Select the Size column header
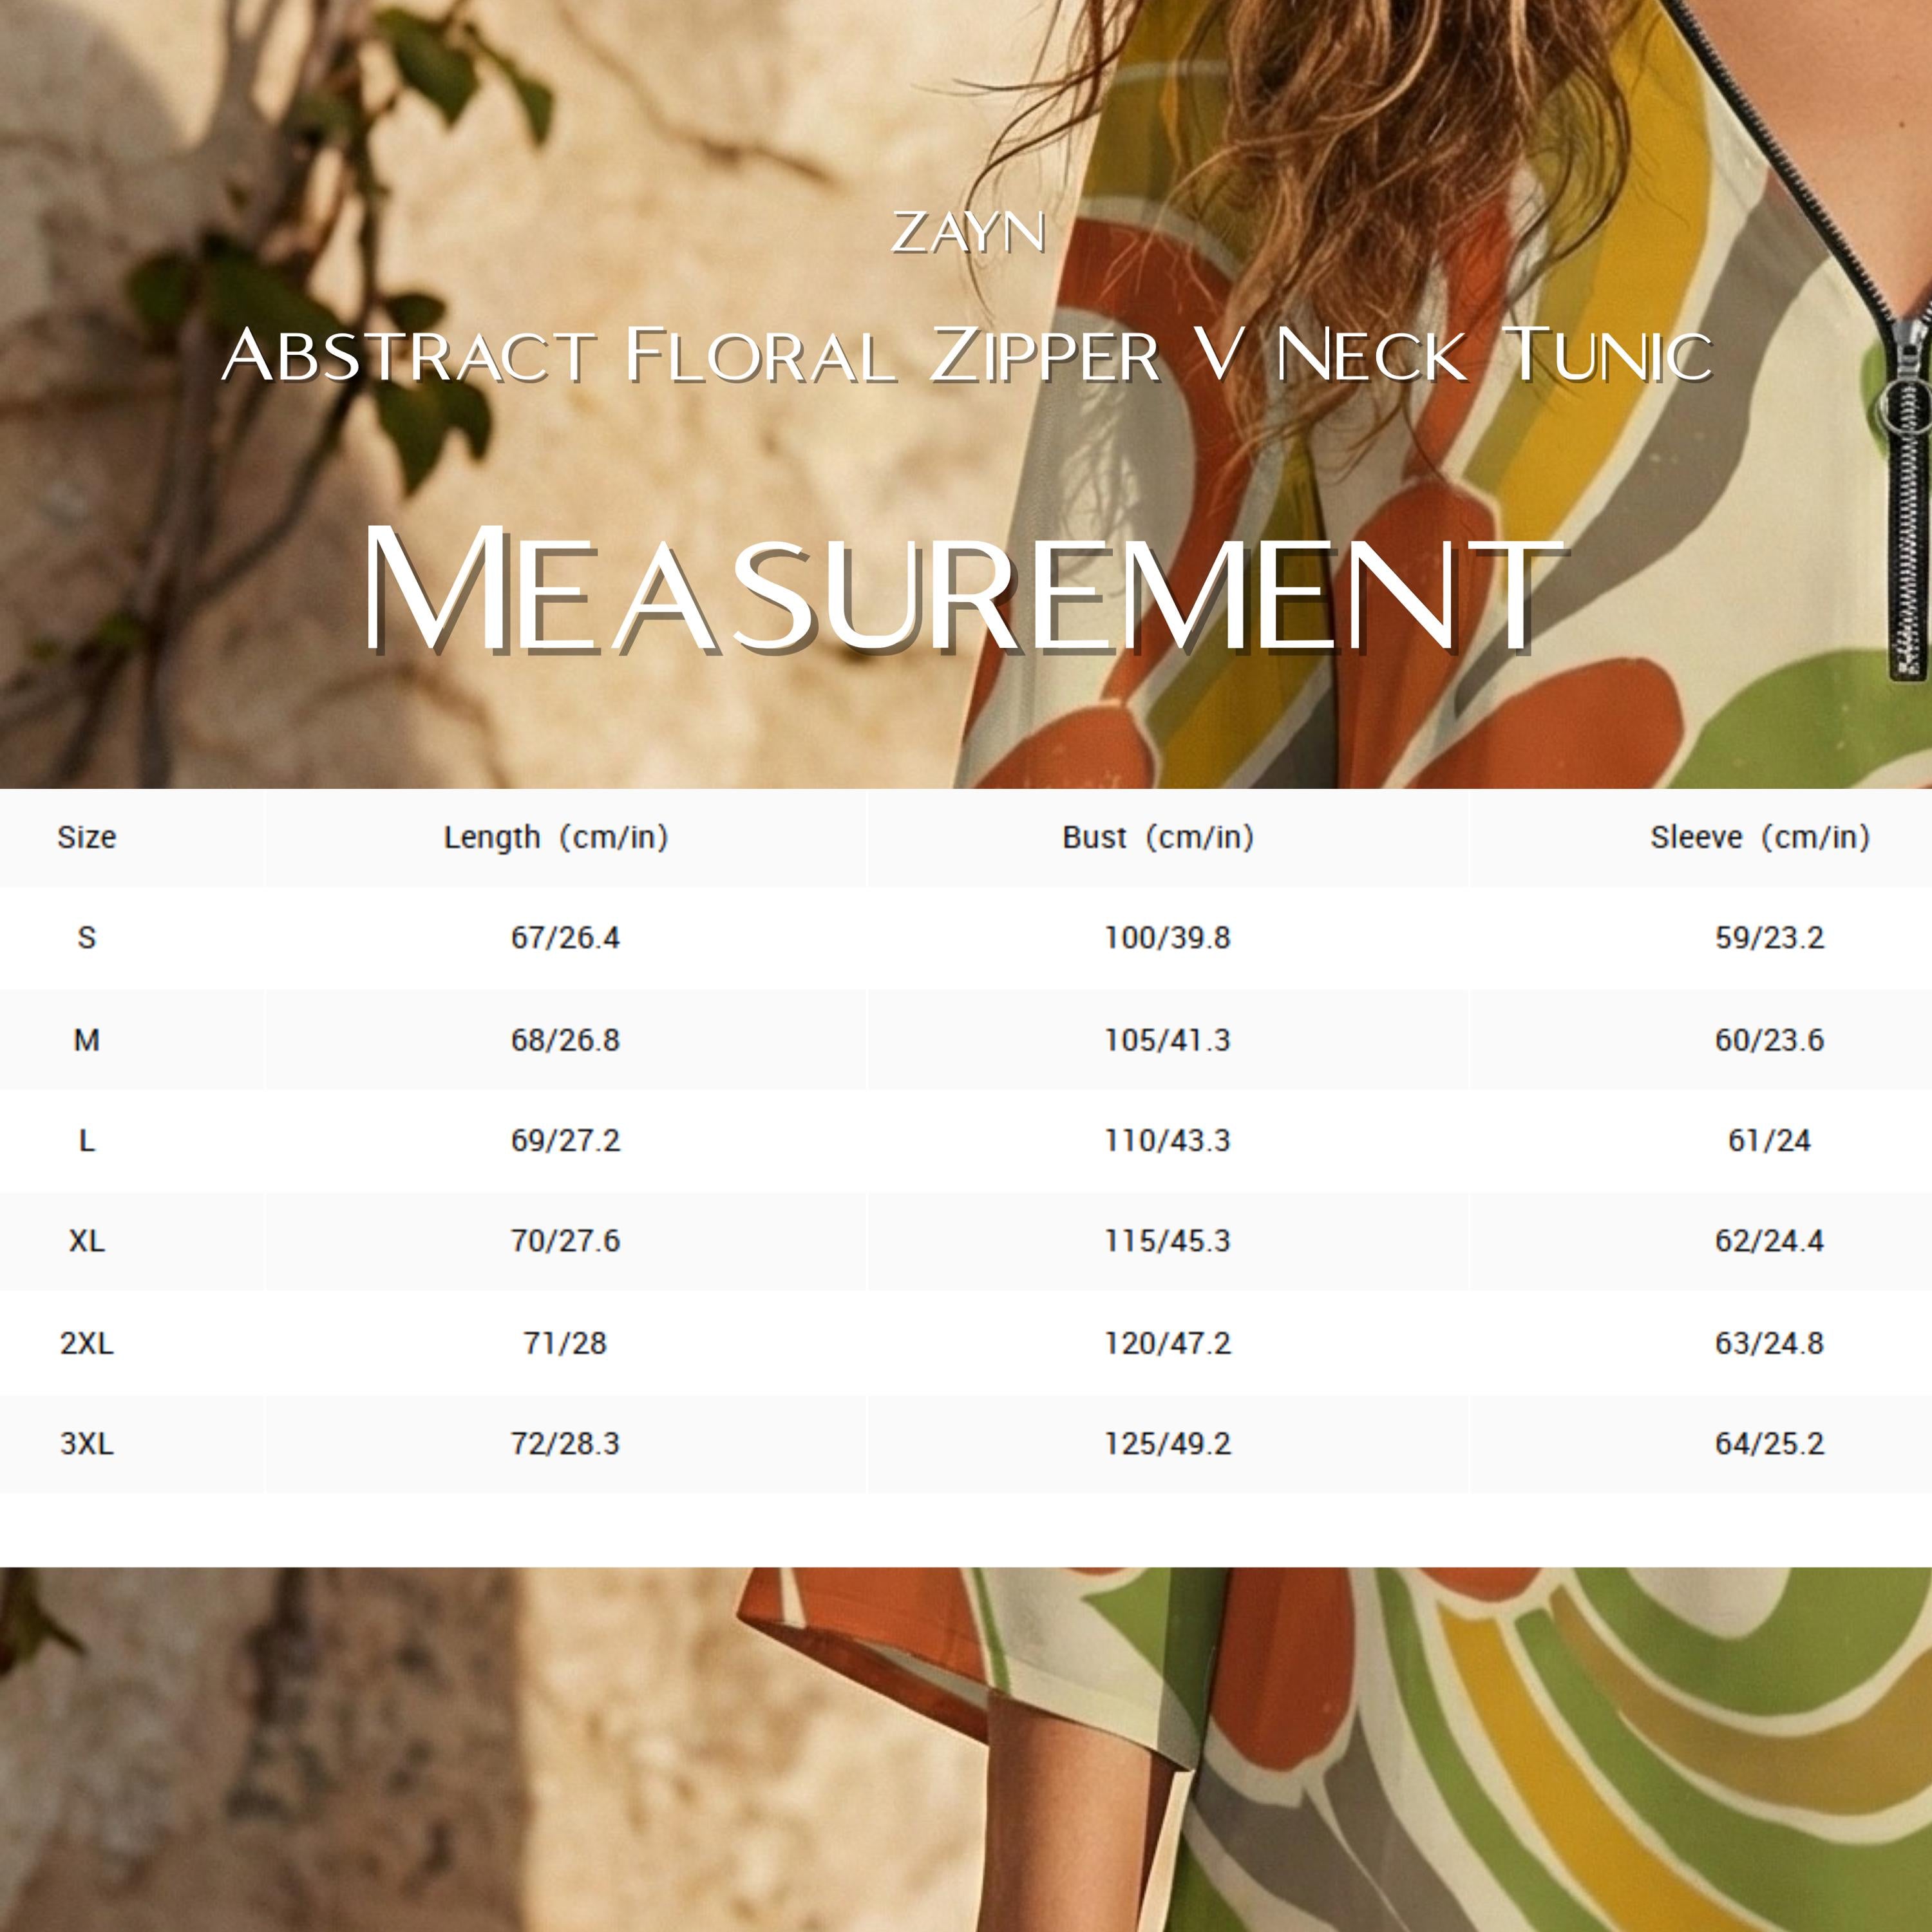This screenshot has height=1932, width=1932. pyautogui.click(x=87, y=837)
